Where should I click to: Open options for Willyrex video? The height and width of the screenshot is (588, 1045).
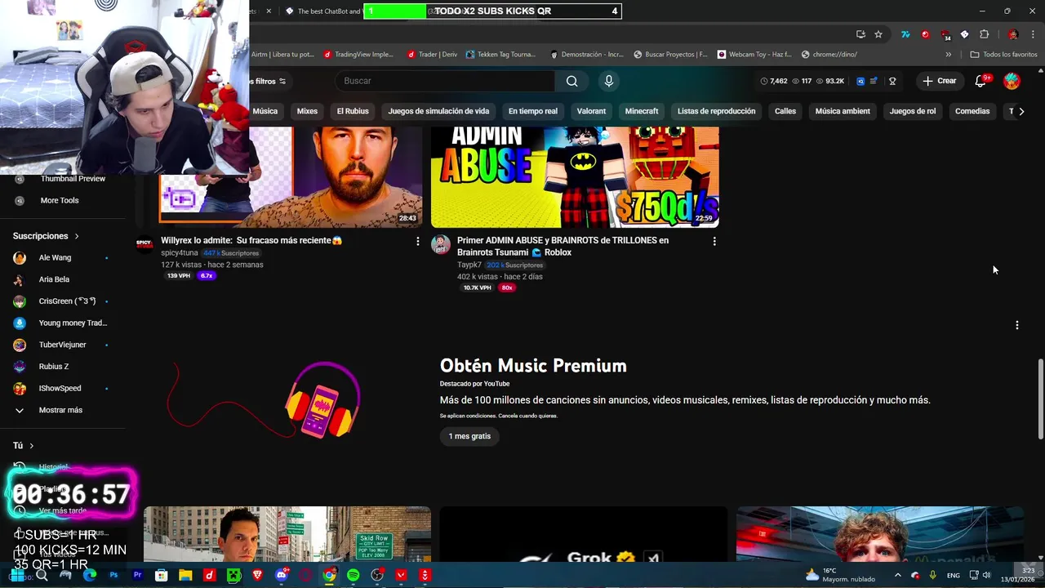pyautogui.click(x=418, y=241)
